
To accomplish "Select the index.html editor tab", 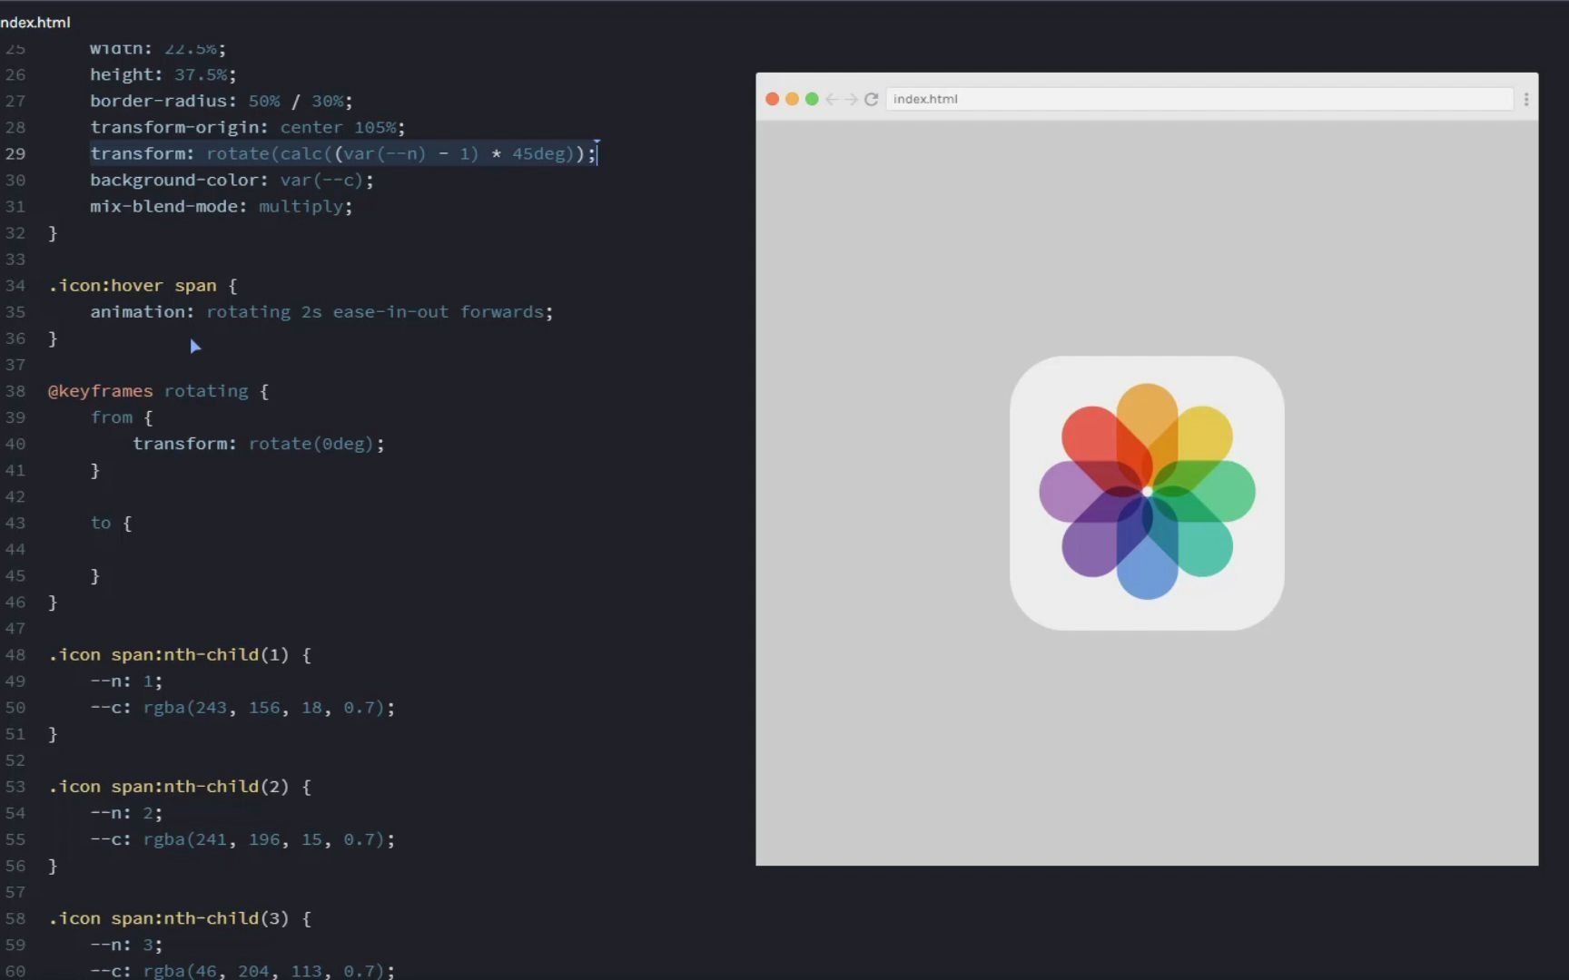I will click(35, 22).
